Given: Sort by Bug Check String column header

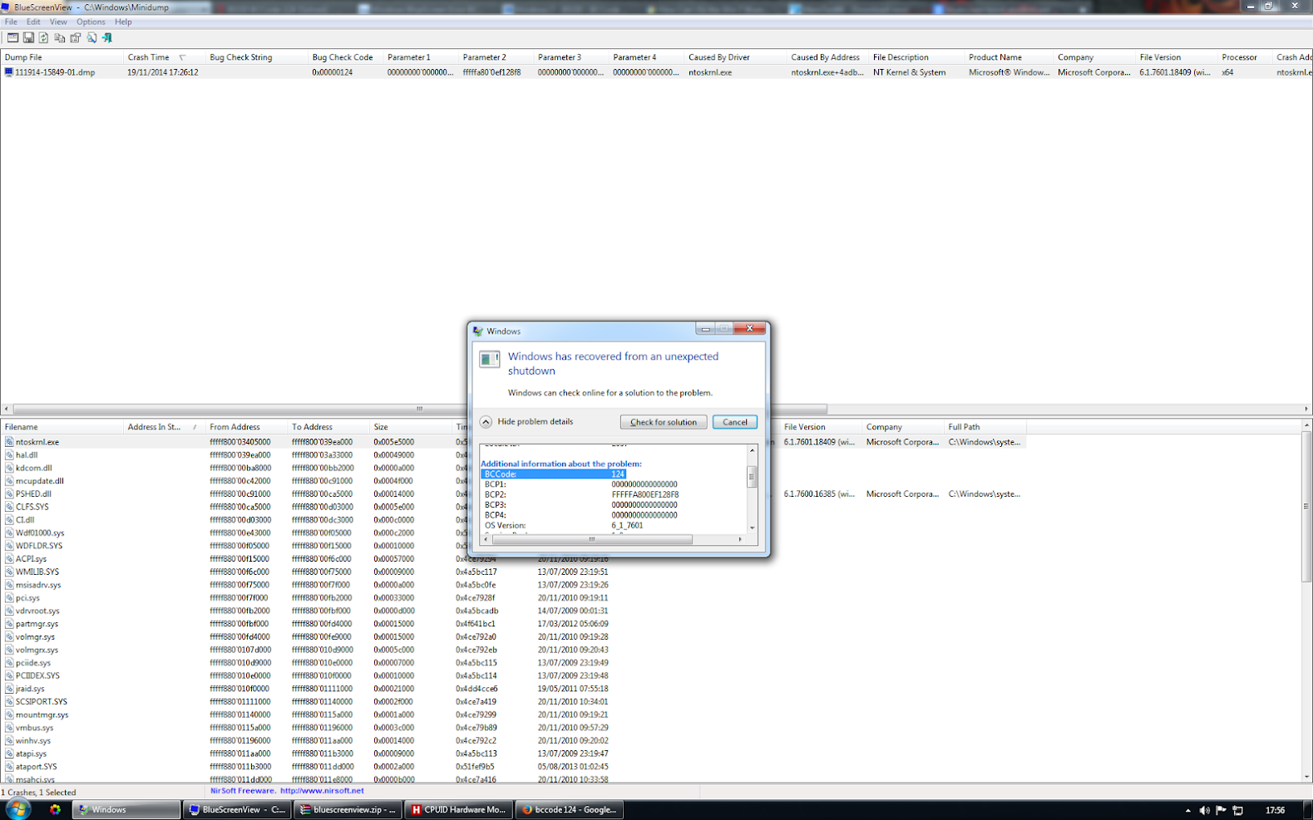Looking at the screenshot, I should coord(256,57).
